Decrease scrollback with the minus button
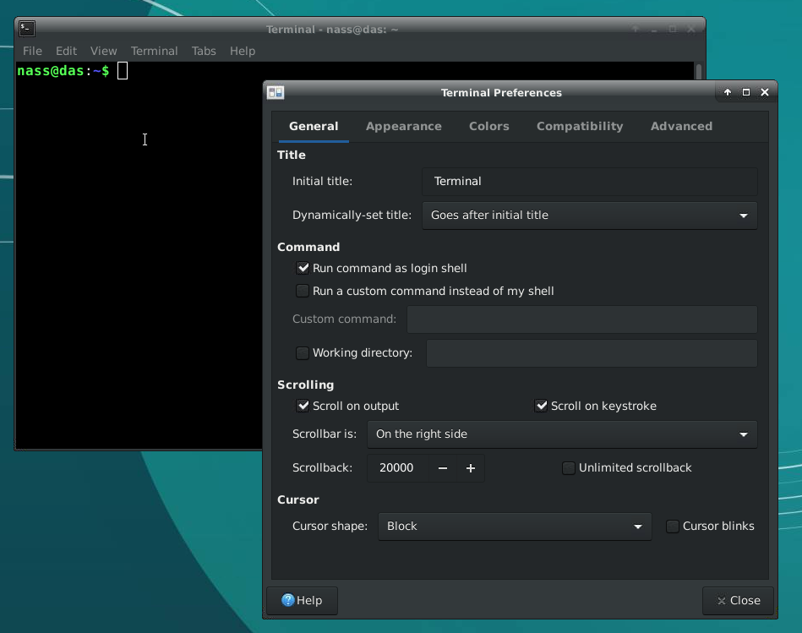Screen dimensions: 802x633 pos(443,468)
